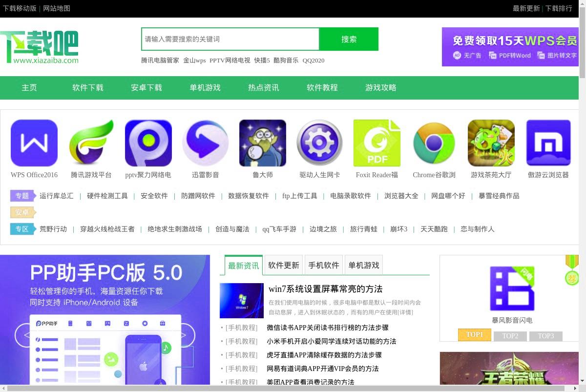This screenshot has width=586, height=392.
Task: Open the 驱动人生网卡 gear icon
Action: (x=320, y=143)
